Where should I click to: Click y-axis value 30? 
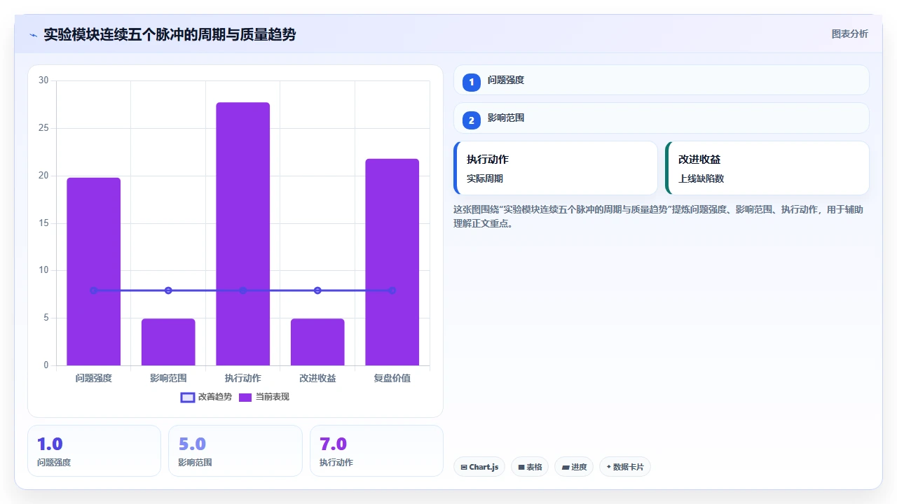coord(43,80)
